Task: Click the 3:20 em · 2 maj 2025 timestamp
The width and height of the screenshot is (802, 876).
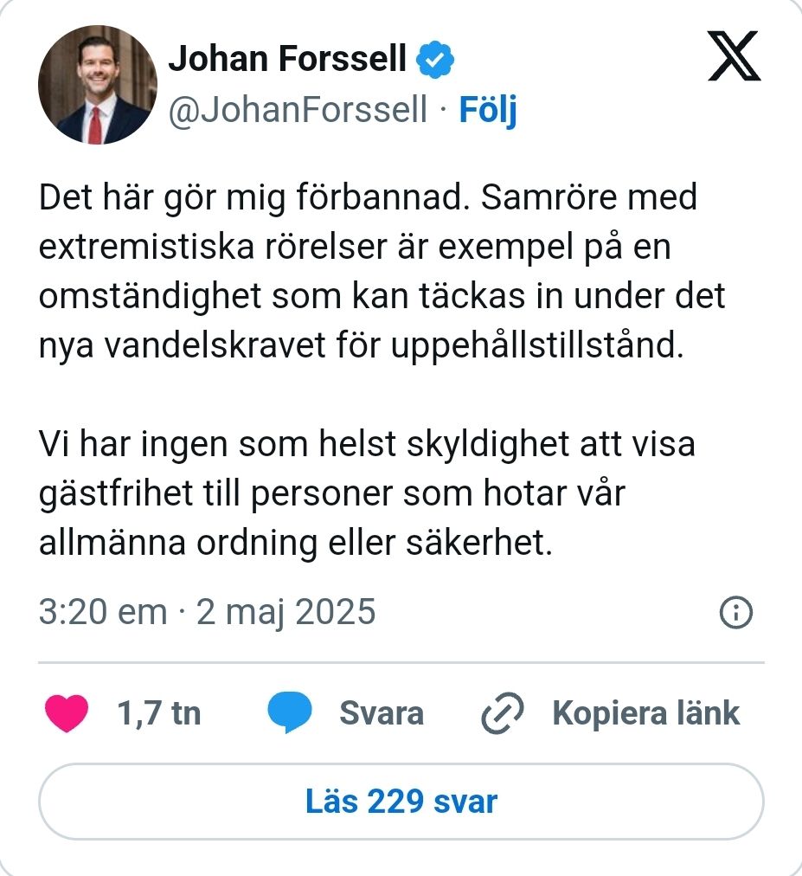Action: click(x=208, y=613)
